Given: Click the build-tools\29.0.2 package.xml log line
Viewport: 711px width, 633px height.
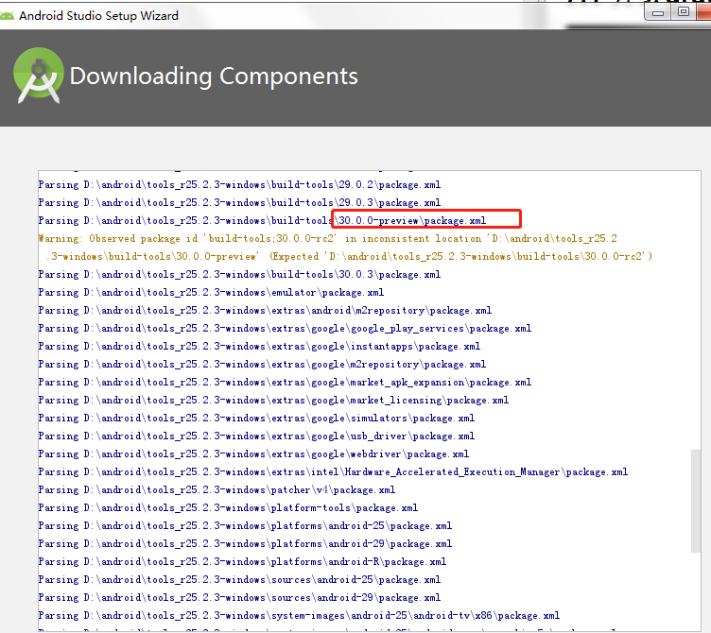Looking at the screenshot, I should 238,184.
